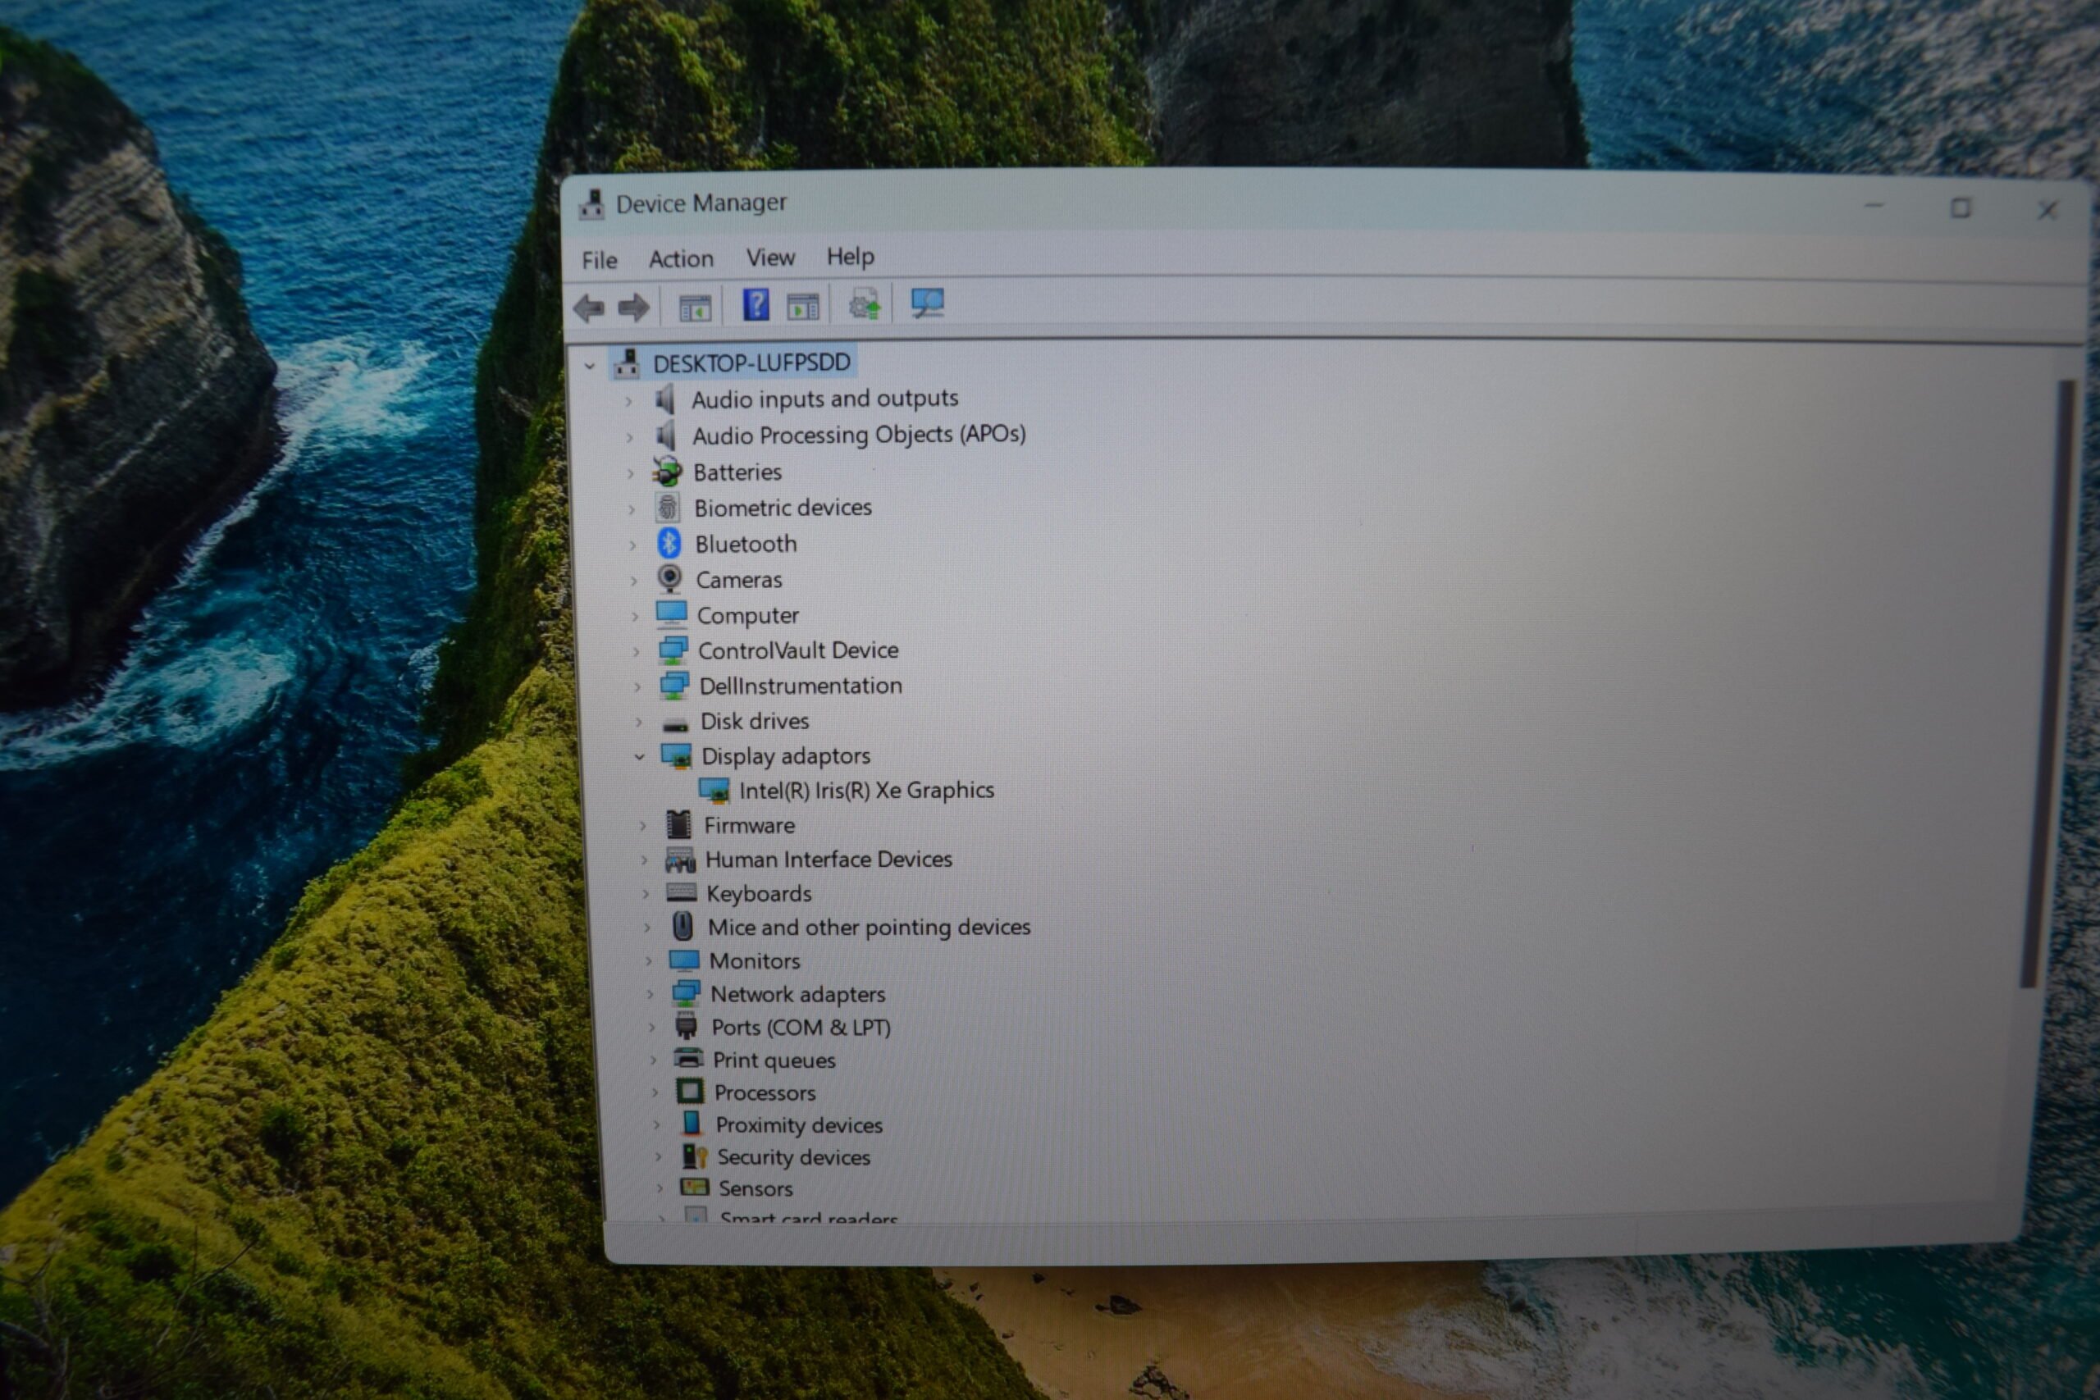Click the Mice and other pointing devices icon

682,926
